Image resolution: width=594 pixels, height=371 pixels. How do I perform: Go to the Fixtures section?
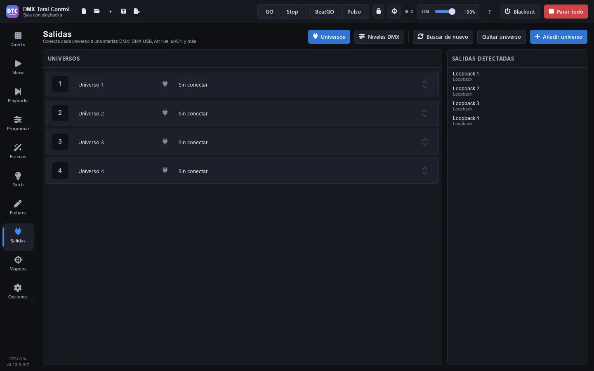18,208
